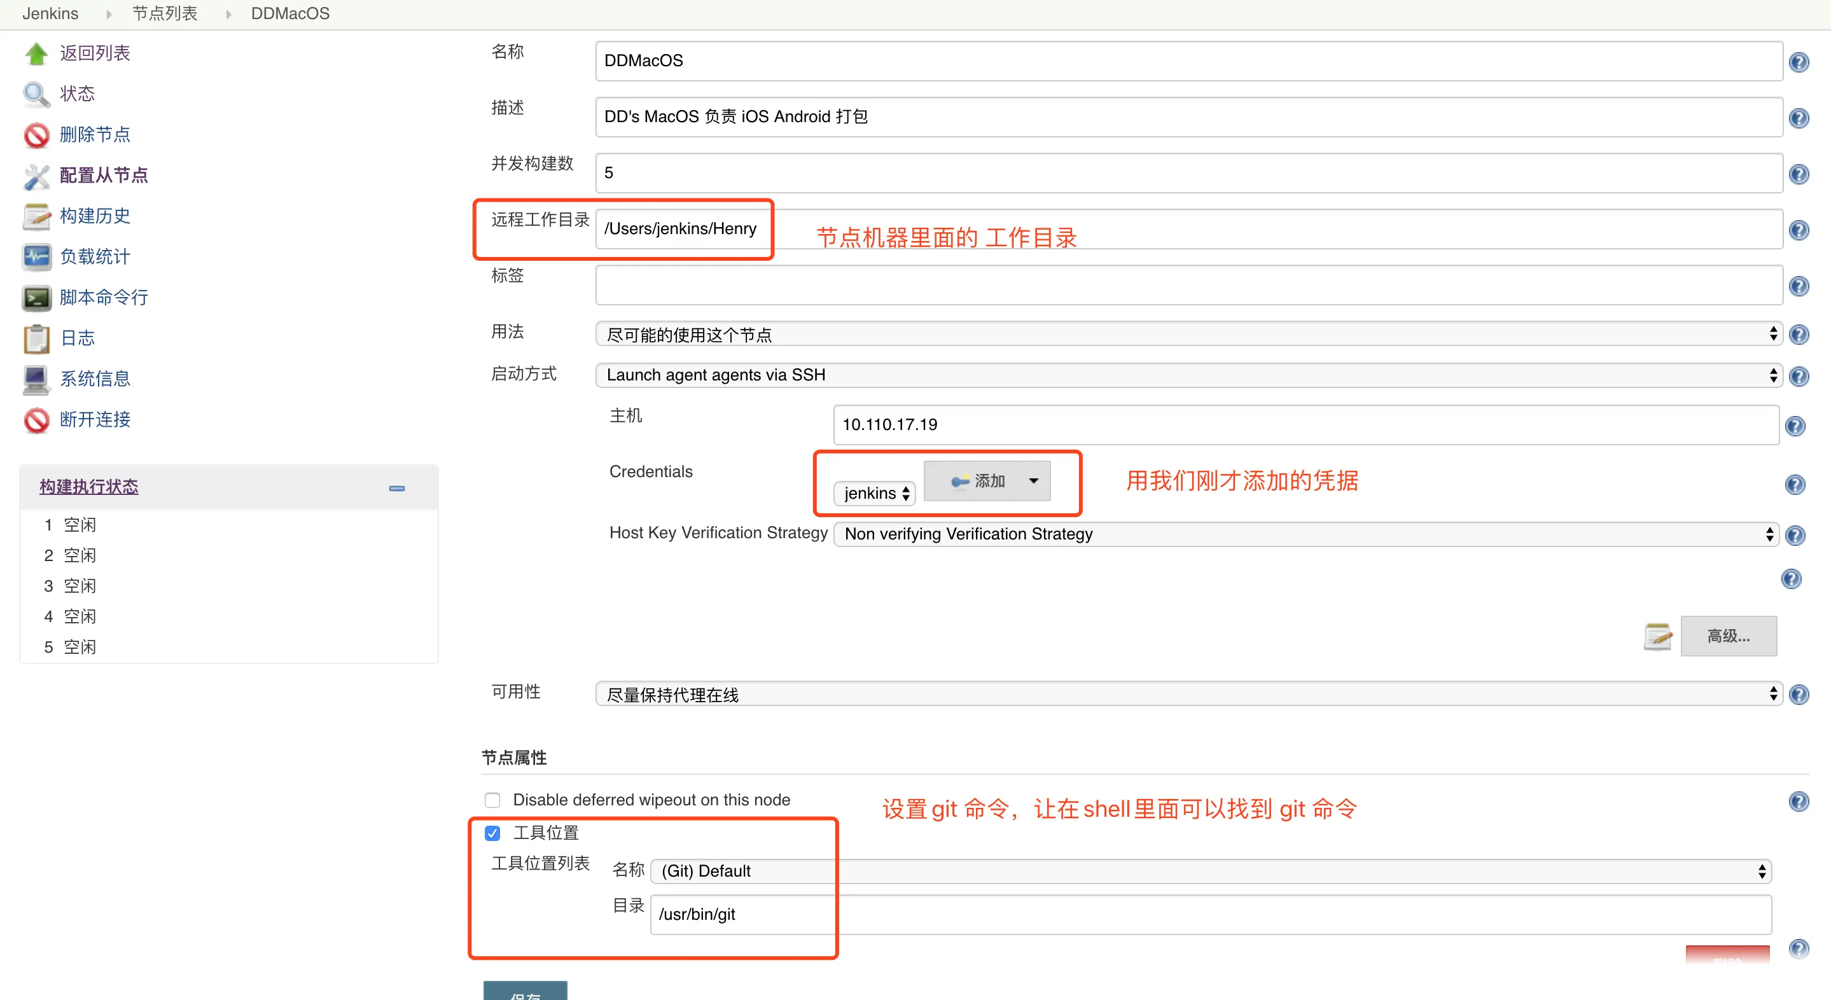Click the delete node red icon
This screenshot has width=1831, height=1000.
pyautogui.click(x=36, y=134)
